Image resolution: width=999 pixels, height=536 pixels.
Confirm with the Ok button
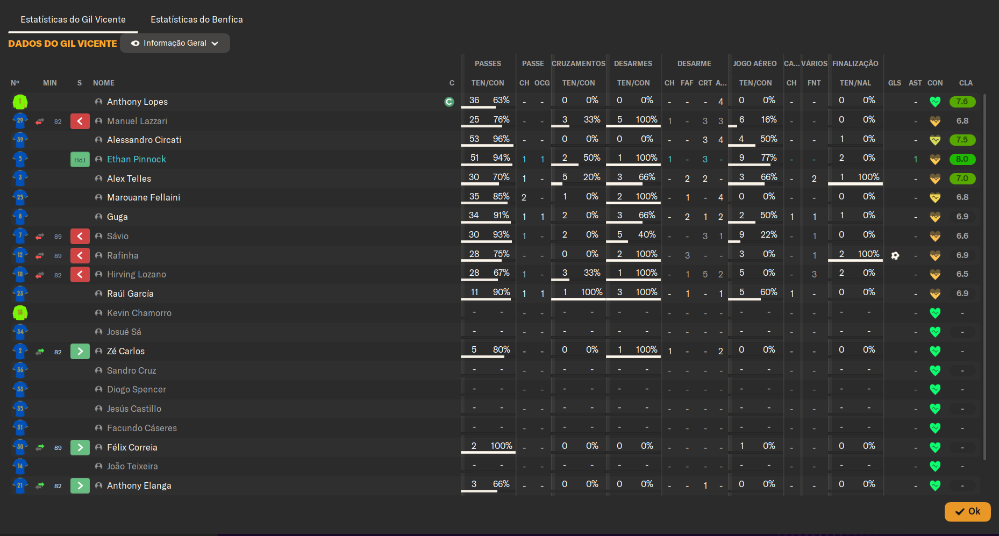(967, 511)
